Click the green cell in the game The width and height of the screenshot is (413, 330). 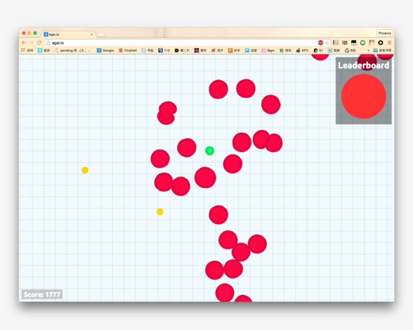210,151
